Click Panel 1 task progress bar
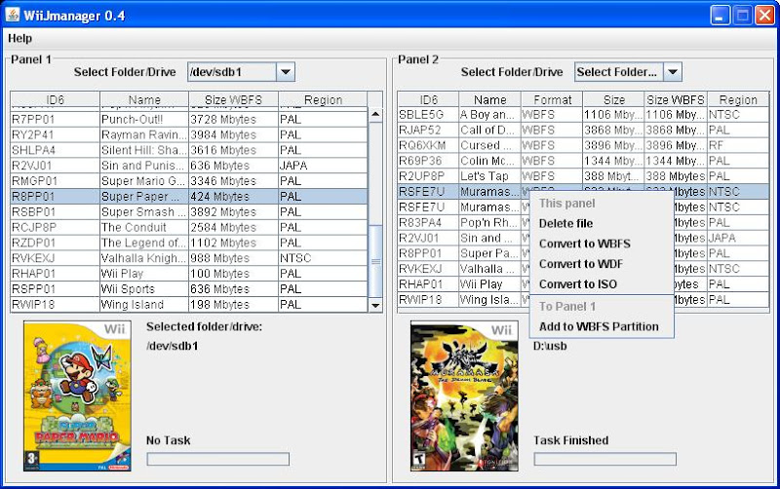The height and width of the screenshot is (489, 780). [217, 459]
